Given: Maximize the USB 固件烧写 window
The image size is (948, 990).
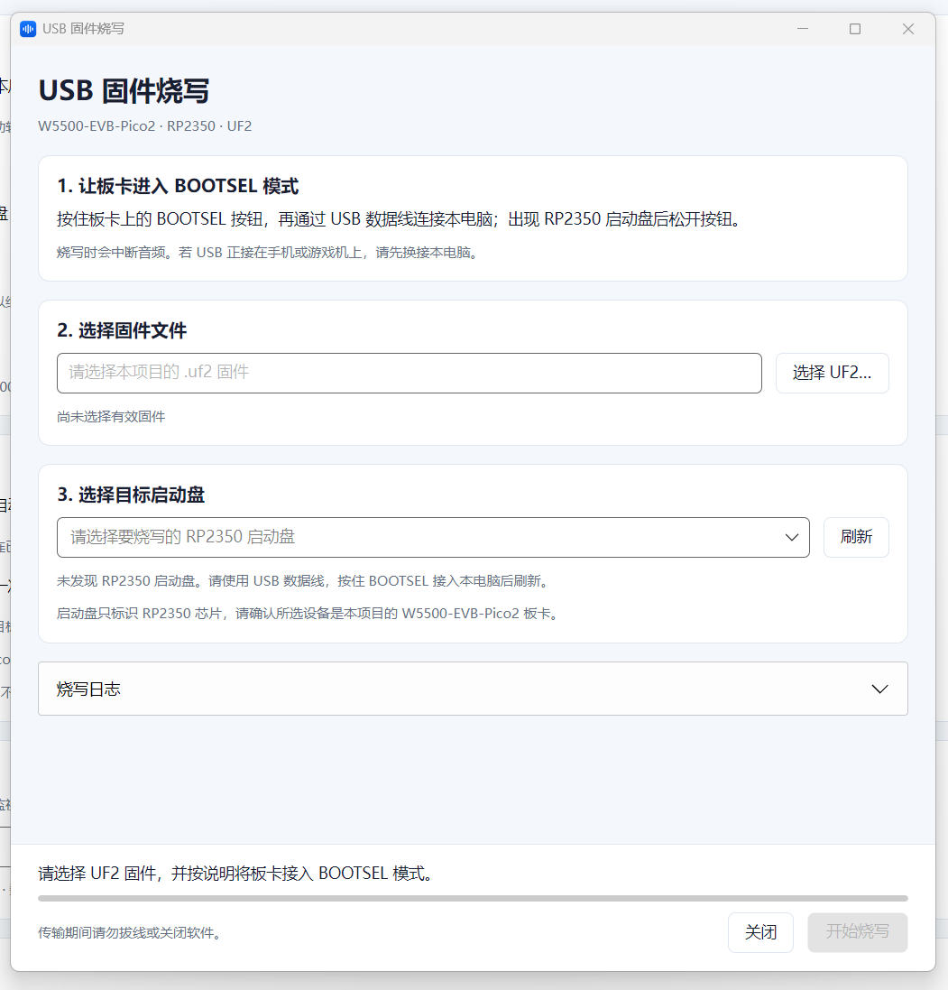Looking at the screenshot, I should (855, 29).
